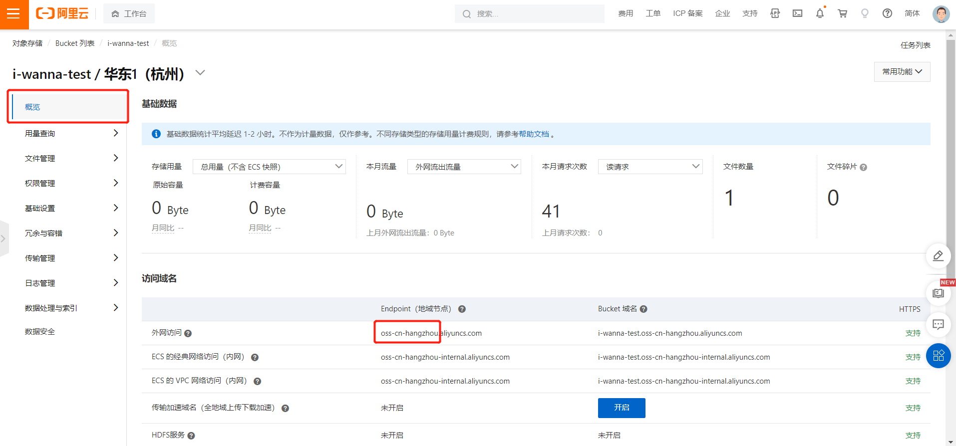Open 存储用量 总用量 dropdown

click(x=269, y=167)
